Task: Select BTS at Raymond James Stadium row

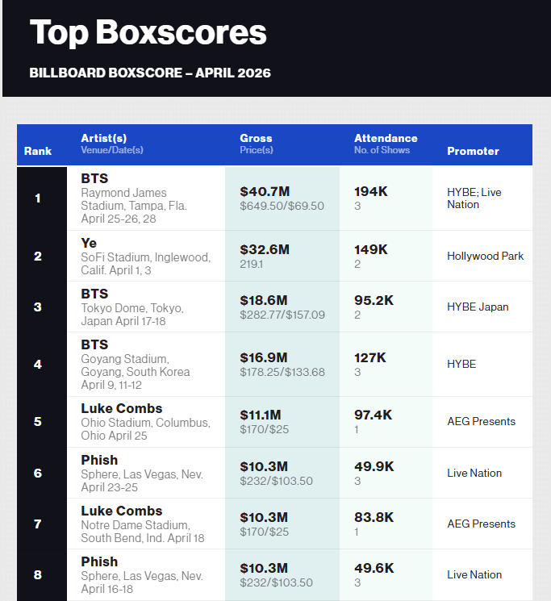Action: point(274,198)
